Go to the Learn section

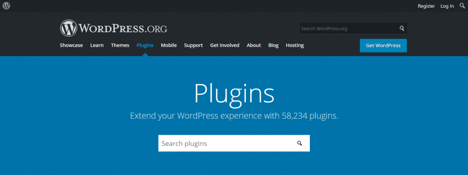coord(97,45)
